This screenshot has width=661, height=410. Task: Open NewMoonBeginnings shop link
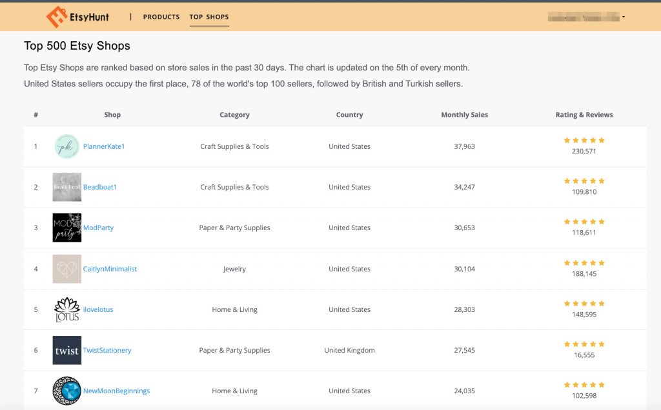coord(116,391)
